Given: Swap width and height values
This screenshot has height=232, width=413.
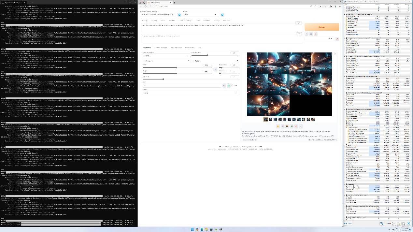Looking at the screenshot, I should pyautogui.click(x=215, y=69).
